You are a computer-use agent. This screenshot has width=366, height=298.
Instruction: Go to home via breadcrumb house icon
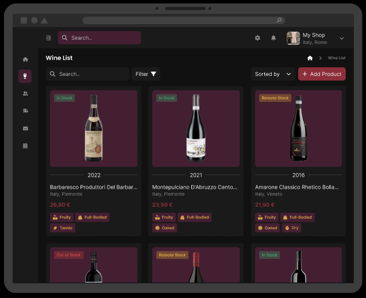click(x=310, y=58)
